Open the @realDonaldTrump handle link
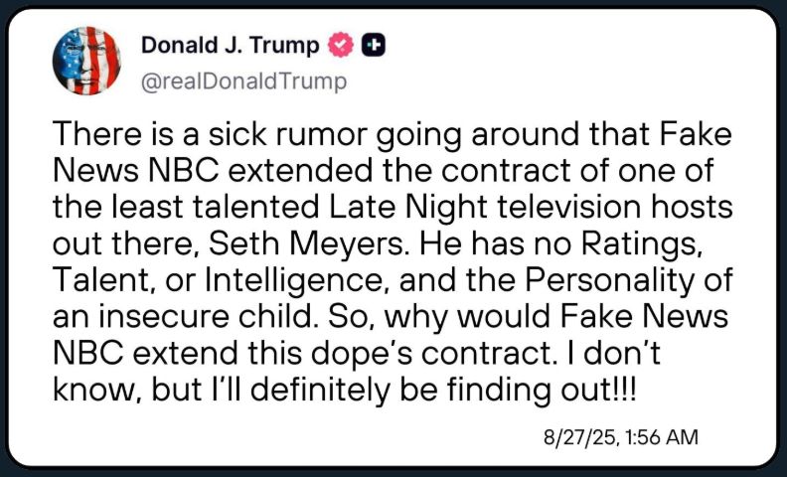This screenshot has width=787, height=477. (x=243, y=81)
